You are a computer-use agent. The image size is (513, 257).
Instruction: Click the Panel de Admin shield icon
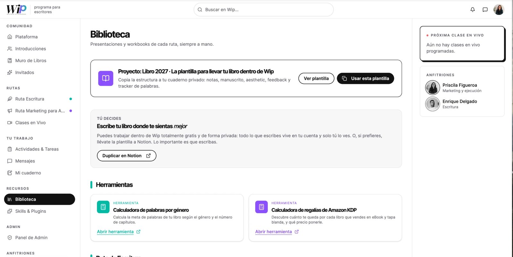[x=10, y=237]
